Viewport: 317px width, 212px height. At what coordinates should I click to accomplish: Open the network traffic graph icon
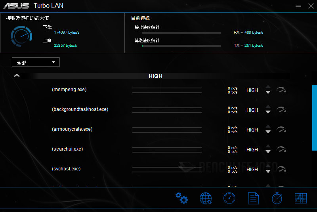pos(301,198)
